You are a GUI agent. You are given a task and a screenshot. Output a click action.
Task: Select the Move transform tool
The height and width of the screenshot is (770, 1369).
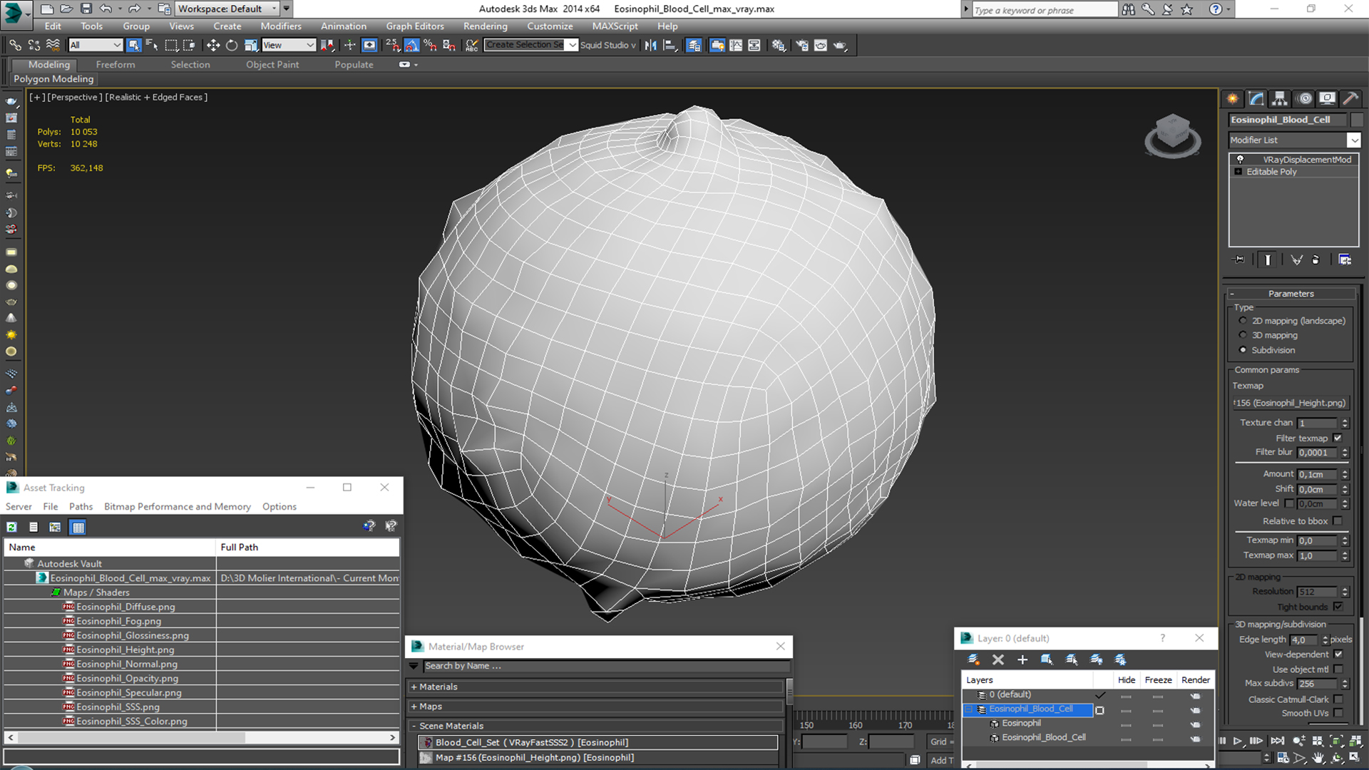(x=213, y=45)
